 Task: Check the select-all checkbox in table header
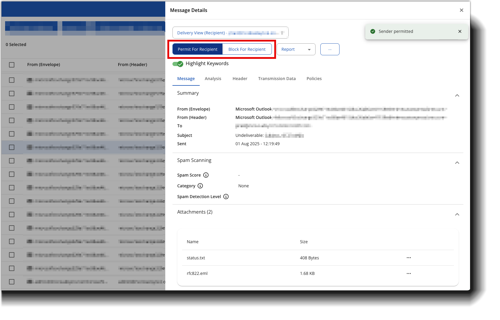[x=12, y=65]
